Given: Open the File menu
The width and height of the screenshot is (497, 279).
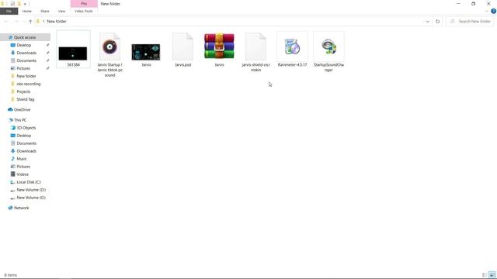Looking at the screenshot, I should pos(9,11).
